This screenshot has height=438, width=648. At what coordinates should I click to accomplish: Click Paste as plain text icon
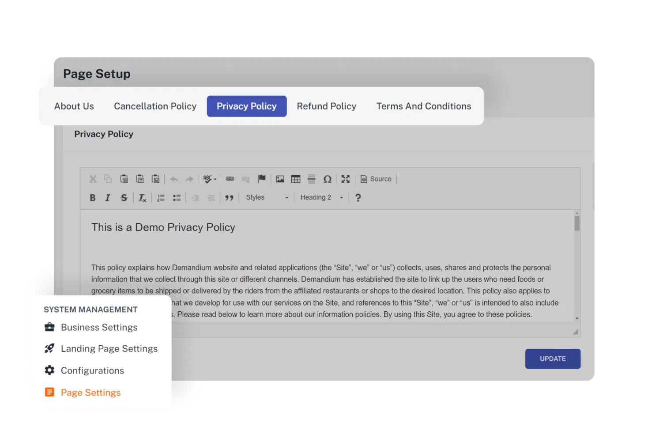pyautogui.click(x=140, y=179)
